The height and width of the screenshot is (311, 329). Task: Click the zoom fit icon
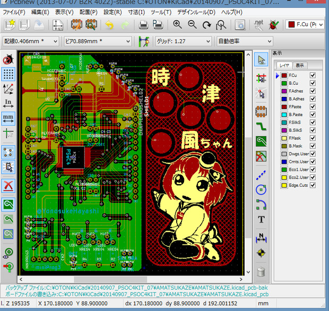221,25
